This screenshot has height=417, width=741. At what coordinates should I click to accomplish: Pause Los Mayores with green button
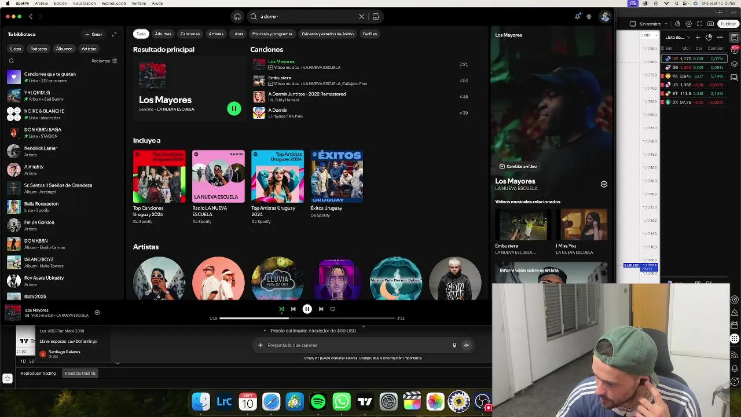[x=234, y=108]
